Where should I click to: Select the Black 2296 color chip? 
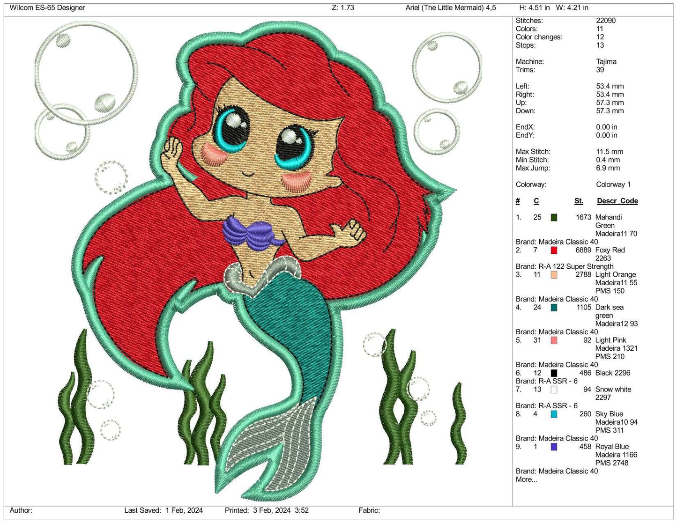click(x=555, y=373)
